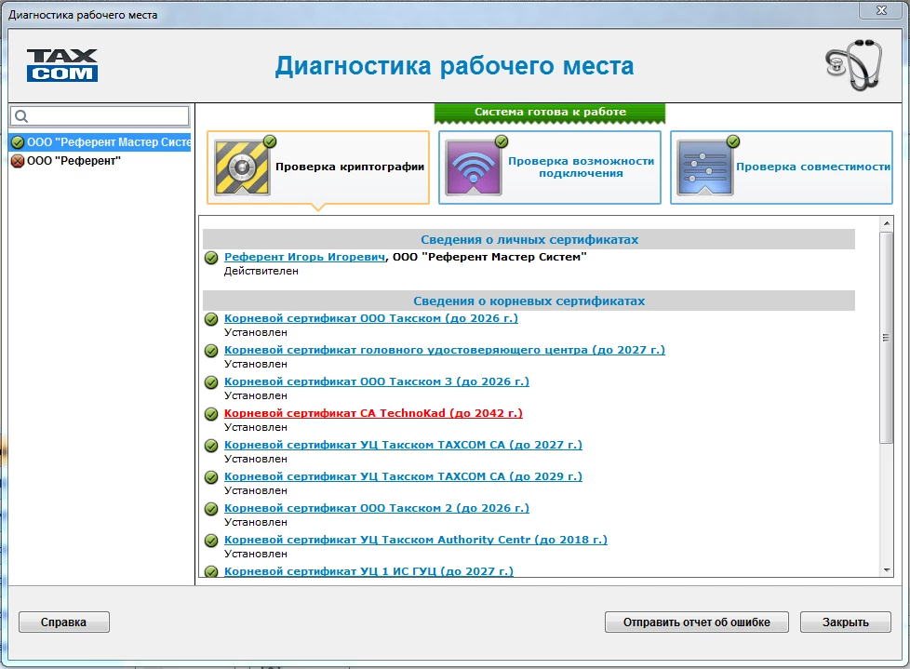Click green check icon next to Референт Игорь Игоревич
This screenshot has width=910, height=669.
pyautogui.click(x=211, y=258)
